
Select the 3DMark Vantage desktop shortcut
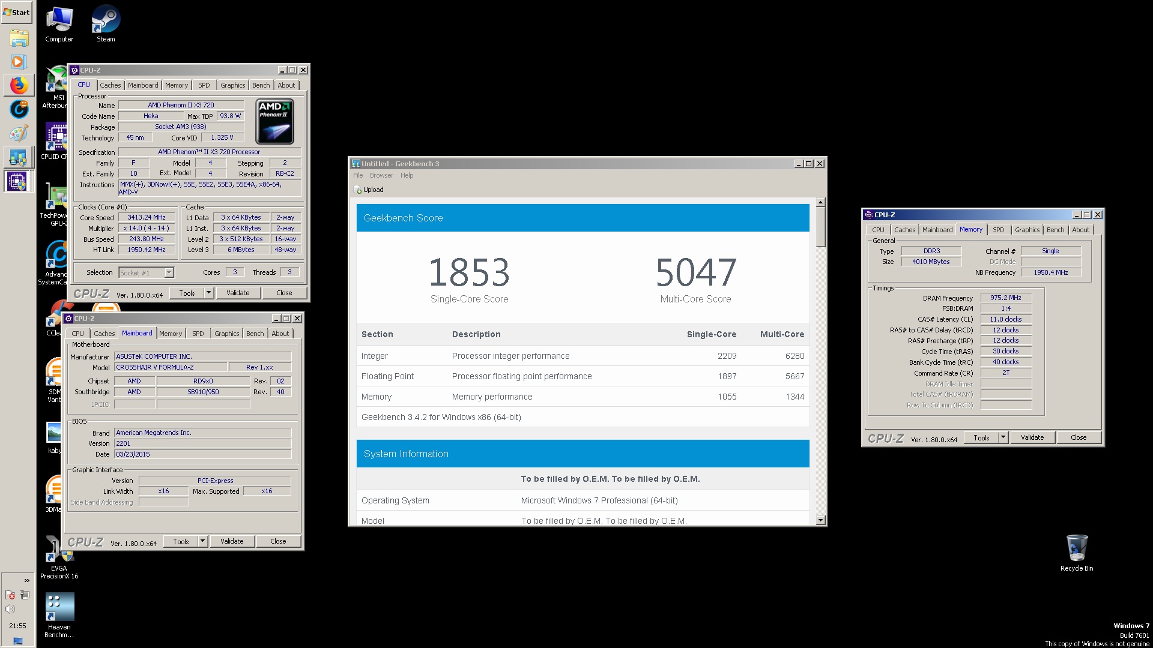(x=54, y=380)
